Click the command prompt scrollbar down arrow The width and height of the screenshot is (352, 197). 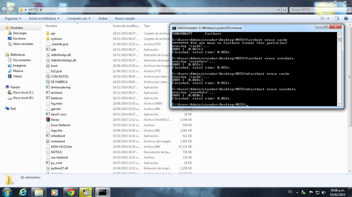point(339,104)
